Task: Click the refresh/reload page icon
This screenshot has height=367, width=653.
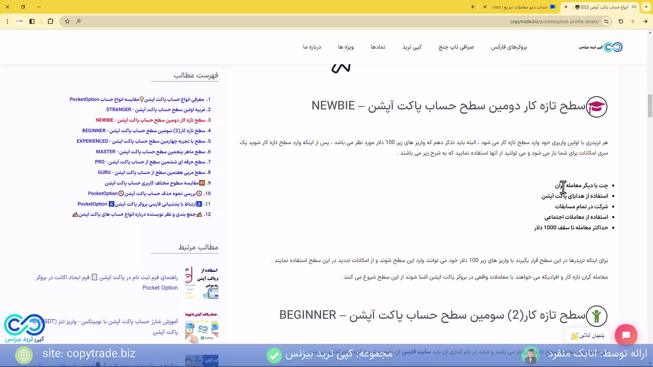Action: [x=621, y=21]
